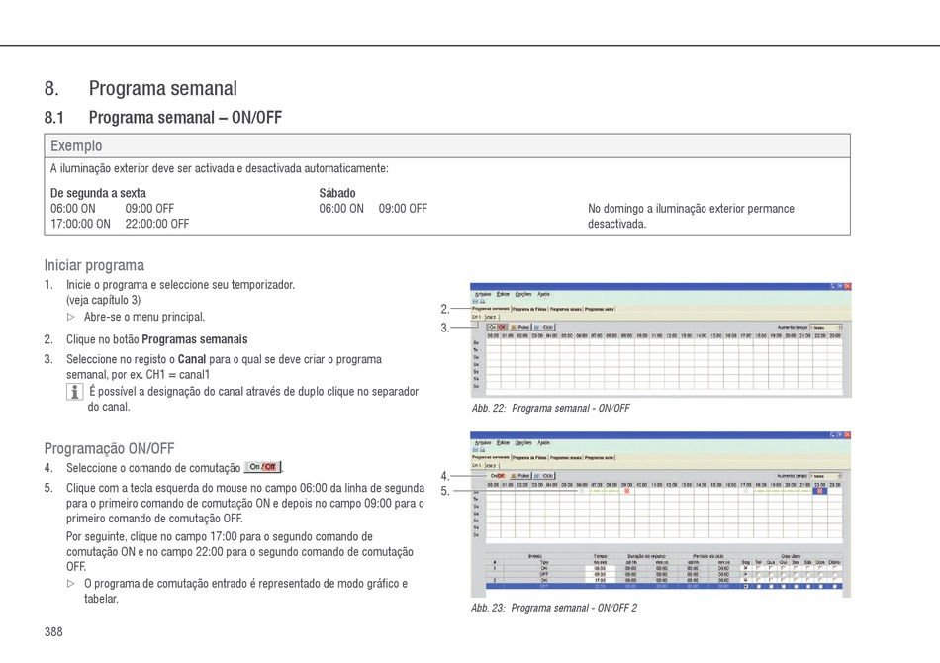The height and width of the screenshot is (663, 940).
Task: Click the red OFF marker at 09:00 in Abb. 23
Action: click(627, 491)
